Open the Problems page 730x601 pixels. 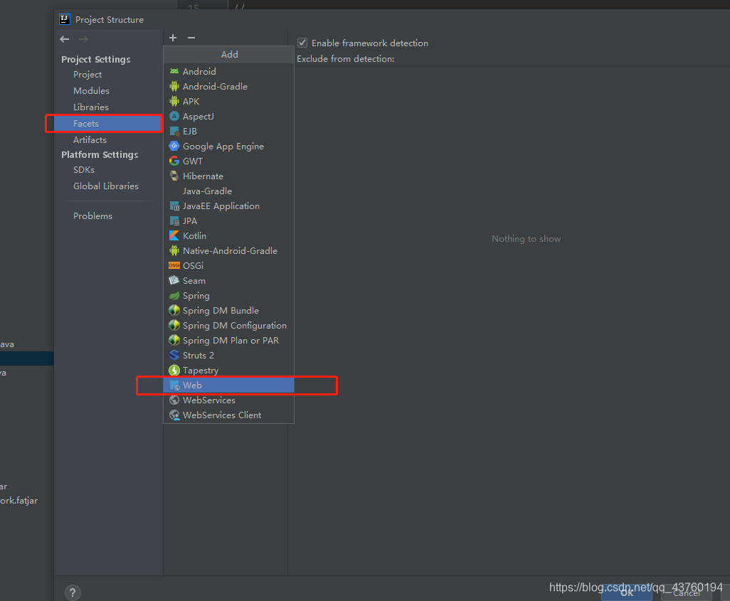(92, 216)
